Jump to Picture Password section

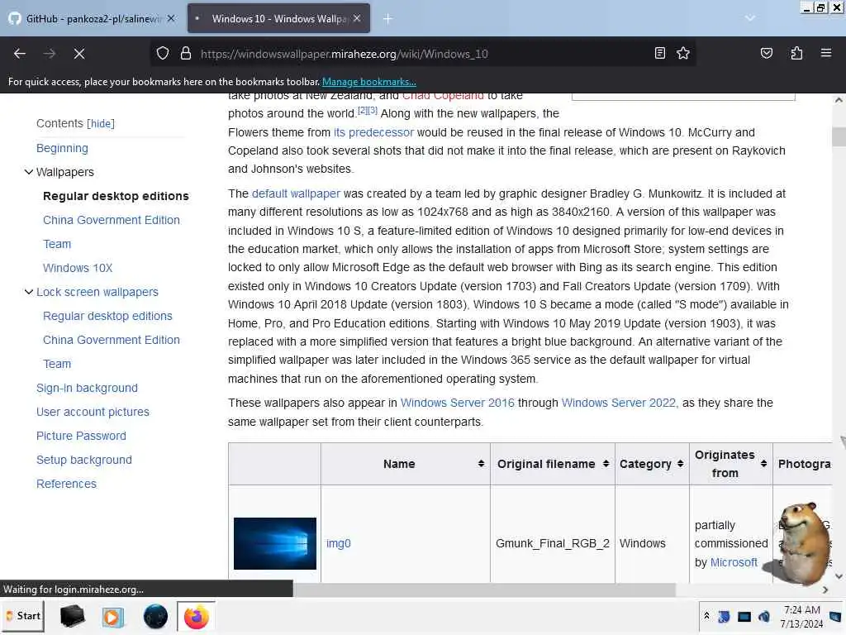click(x=81, y=436)
